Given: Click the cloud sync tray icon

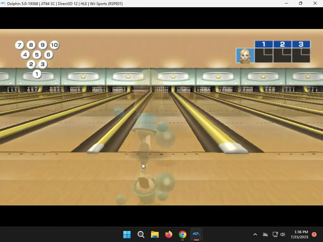Looking at the screenshot, I should tap(265, 234).
